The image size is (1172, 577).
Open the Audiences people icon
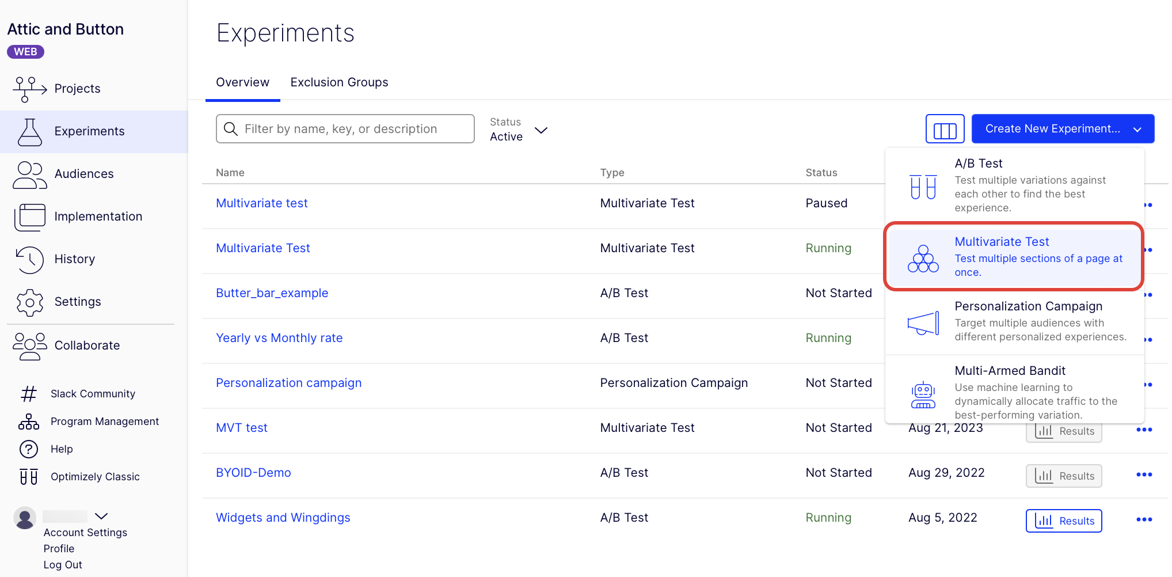(29, 174)
